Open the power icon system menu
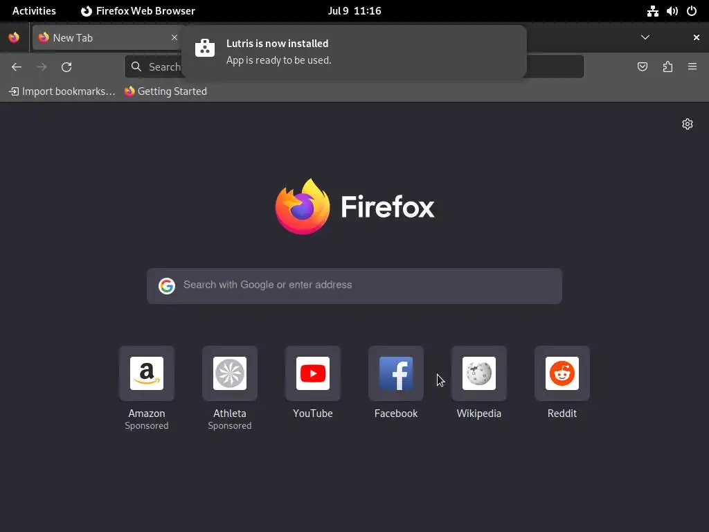This screenshot has height=532, width=709. [692, 11]
